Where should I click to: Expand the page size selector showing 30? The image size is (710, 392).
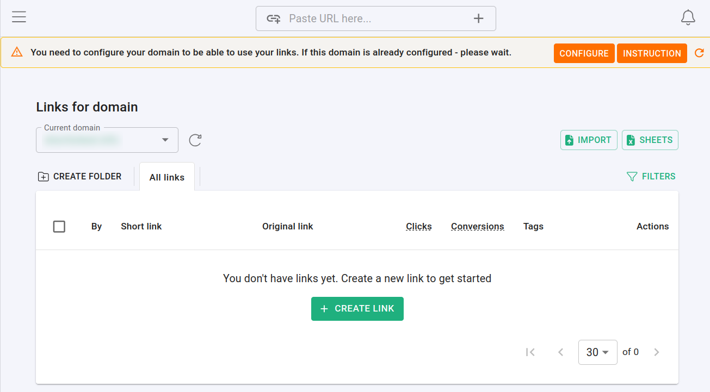597,352
